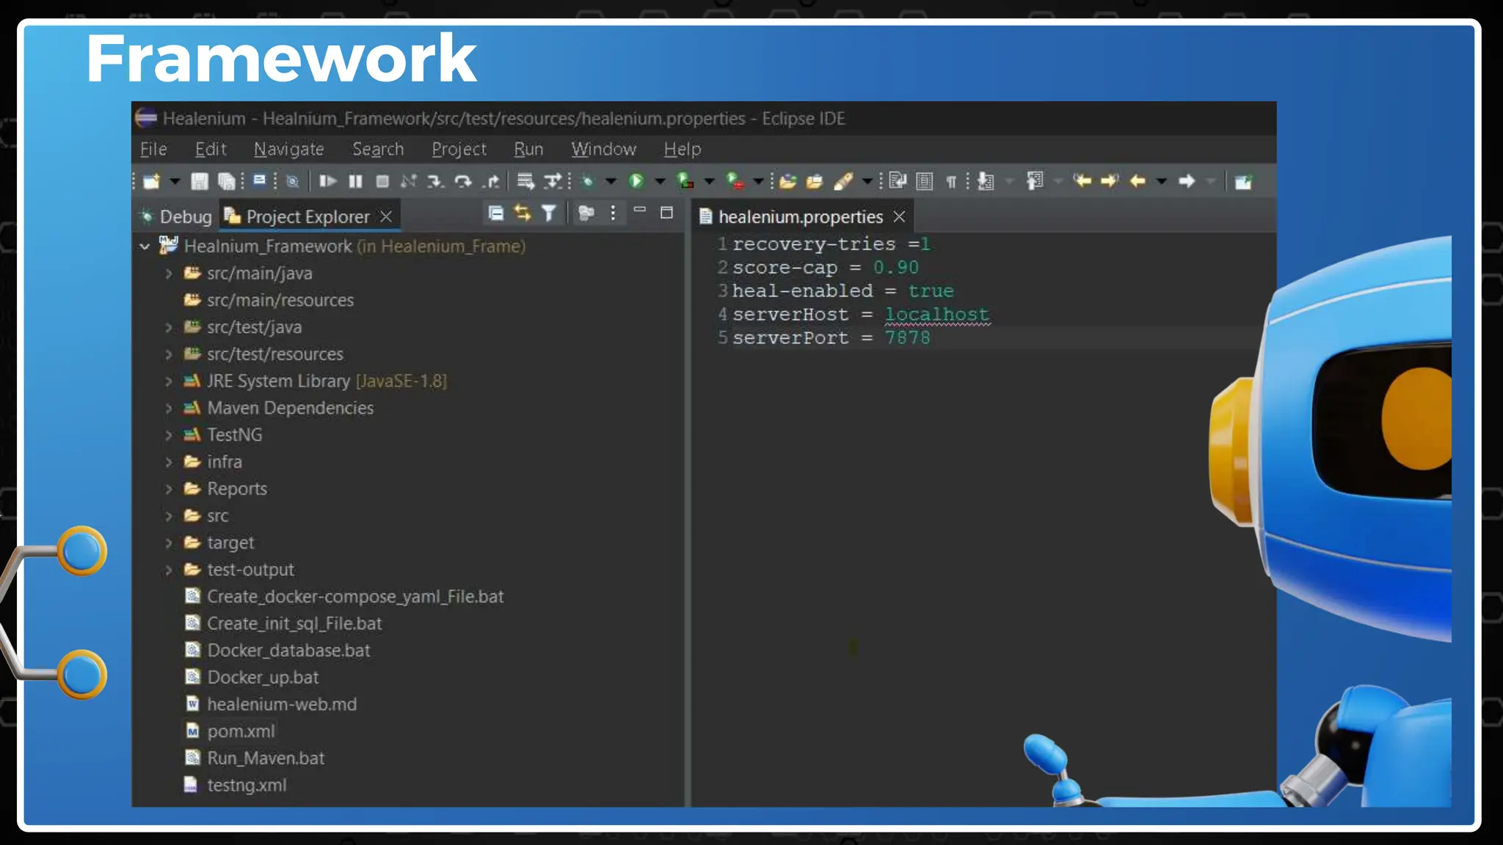Open Project Explorer View Menu (three dots)
Image resolution: width=1503 pixels, height=845 pixels.
(x=614, y=213)
